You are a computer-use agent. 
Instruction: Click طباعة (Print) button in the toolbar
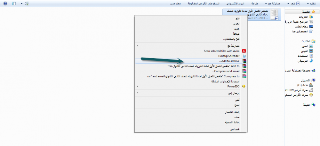click(x=253, y=3)
